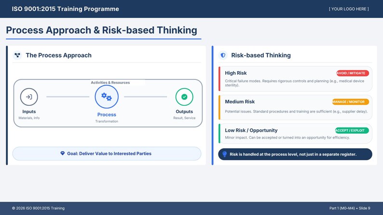Select the Low Risk / Opportunity card
383x215 pixels.
coord(295,133)
